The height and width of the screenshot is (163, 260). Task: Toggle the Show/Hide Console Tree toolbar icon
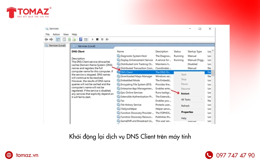[58, 39]
